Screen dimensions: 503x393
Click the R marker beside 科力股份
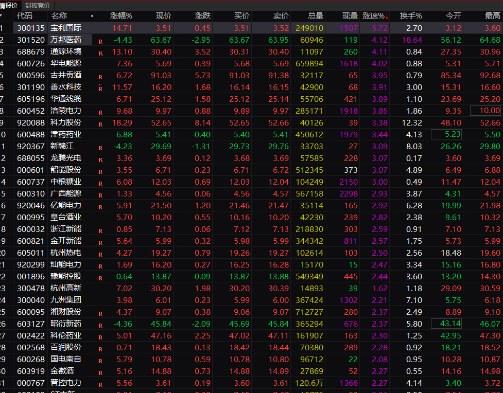pos(100,124)
